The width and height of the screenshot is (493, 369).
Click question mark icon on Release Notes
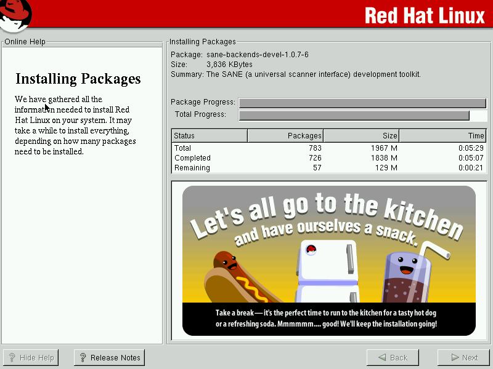pos(83,357)
